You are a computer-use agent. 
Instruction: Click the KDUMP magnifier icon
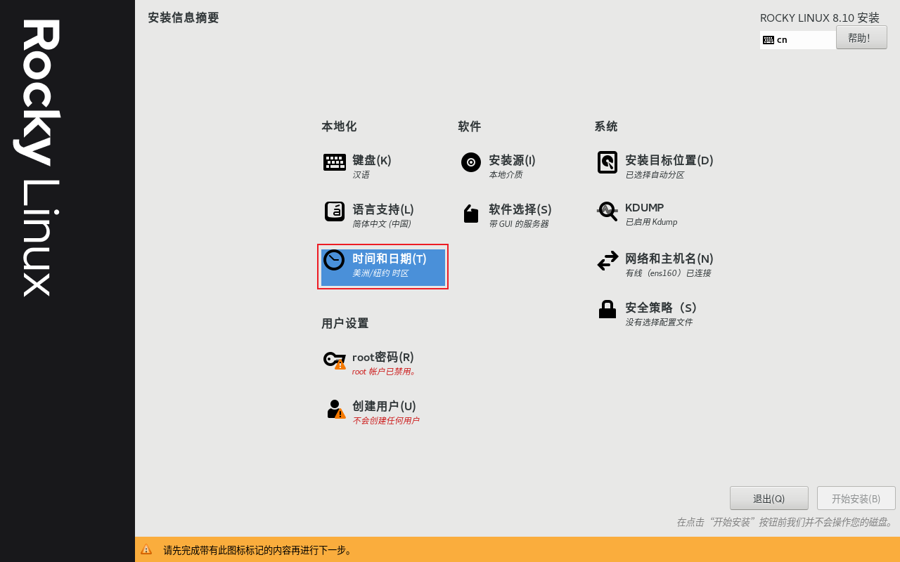pyautogui.click(x=607, y=211)
